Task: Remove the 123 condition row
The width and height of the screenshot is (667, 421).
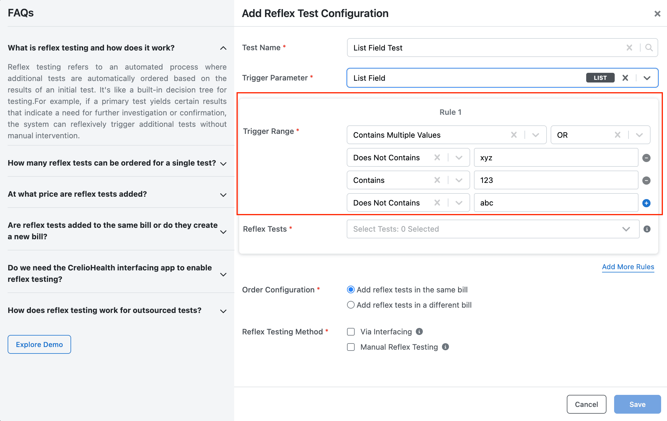Action: (646, 181)
